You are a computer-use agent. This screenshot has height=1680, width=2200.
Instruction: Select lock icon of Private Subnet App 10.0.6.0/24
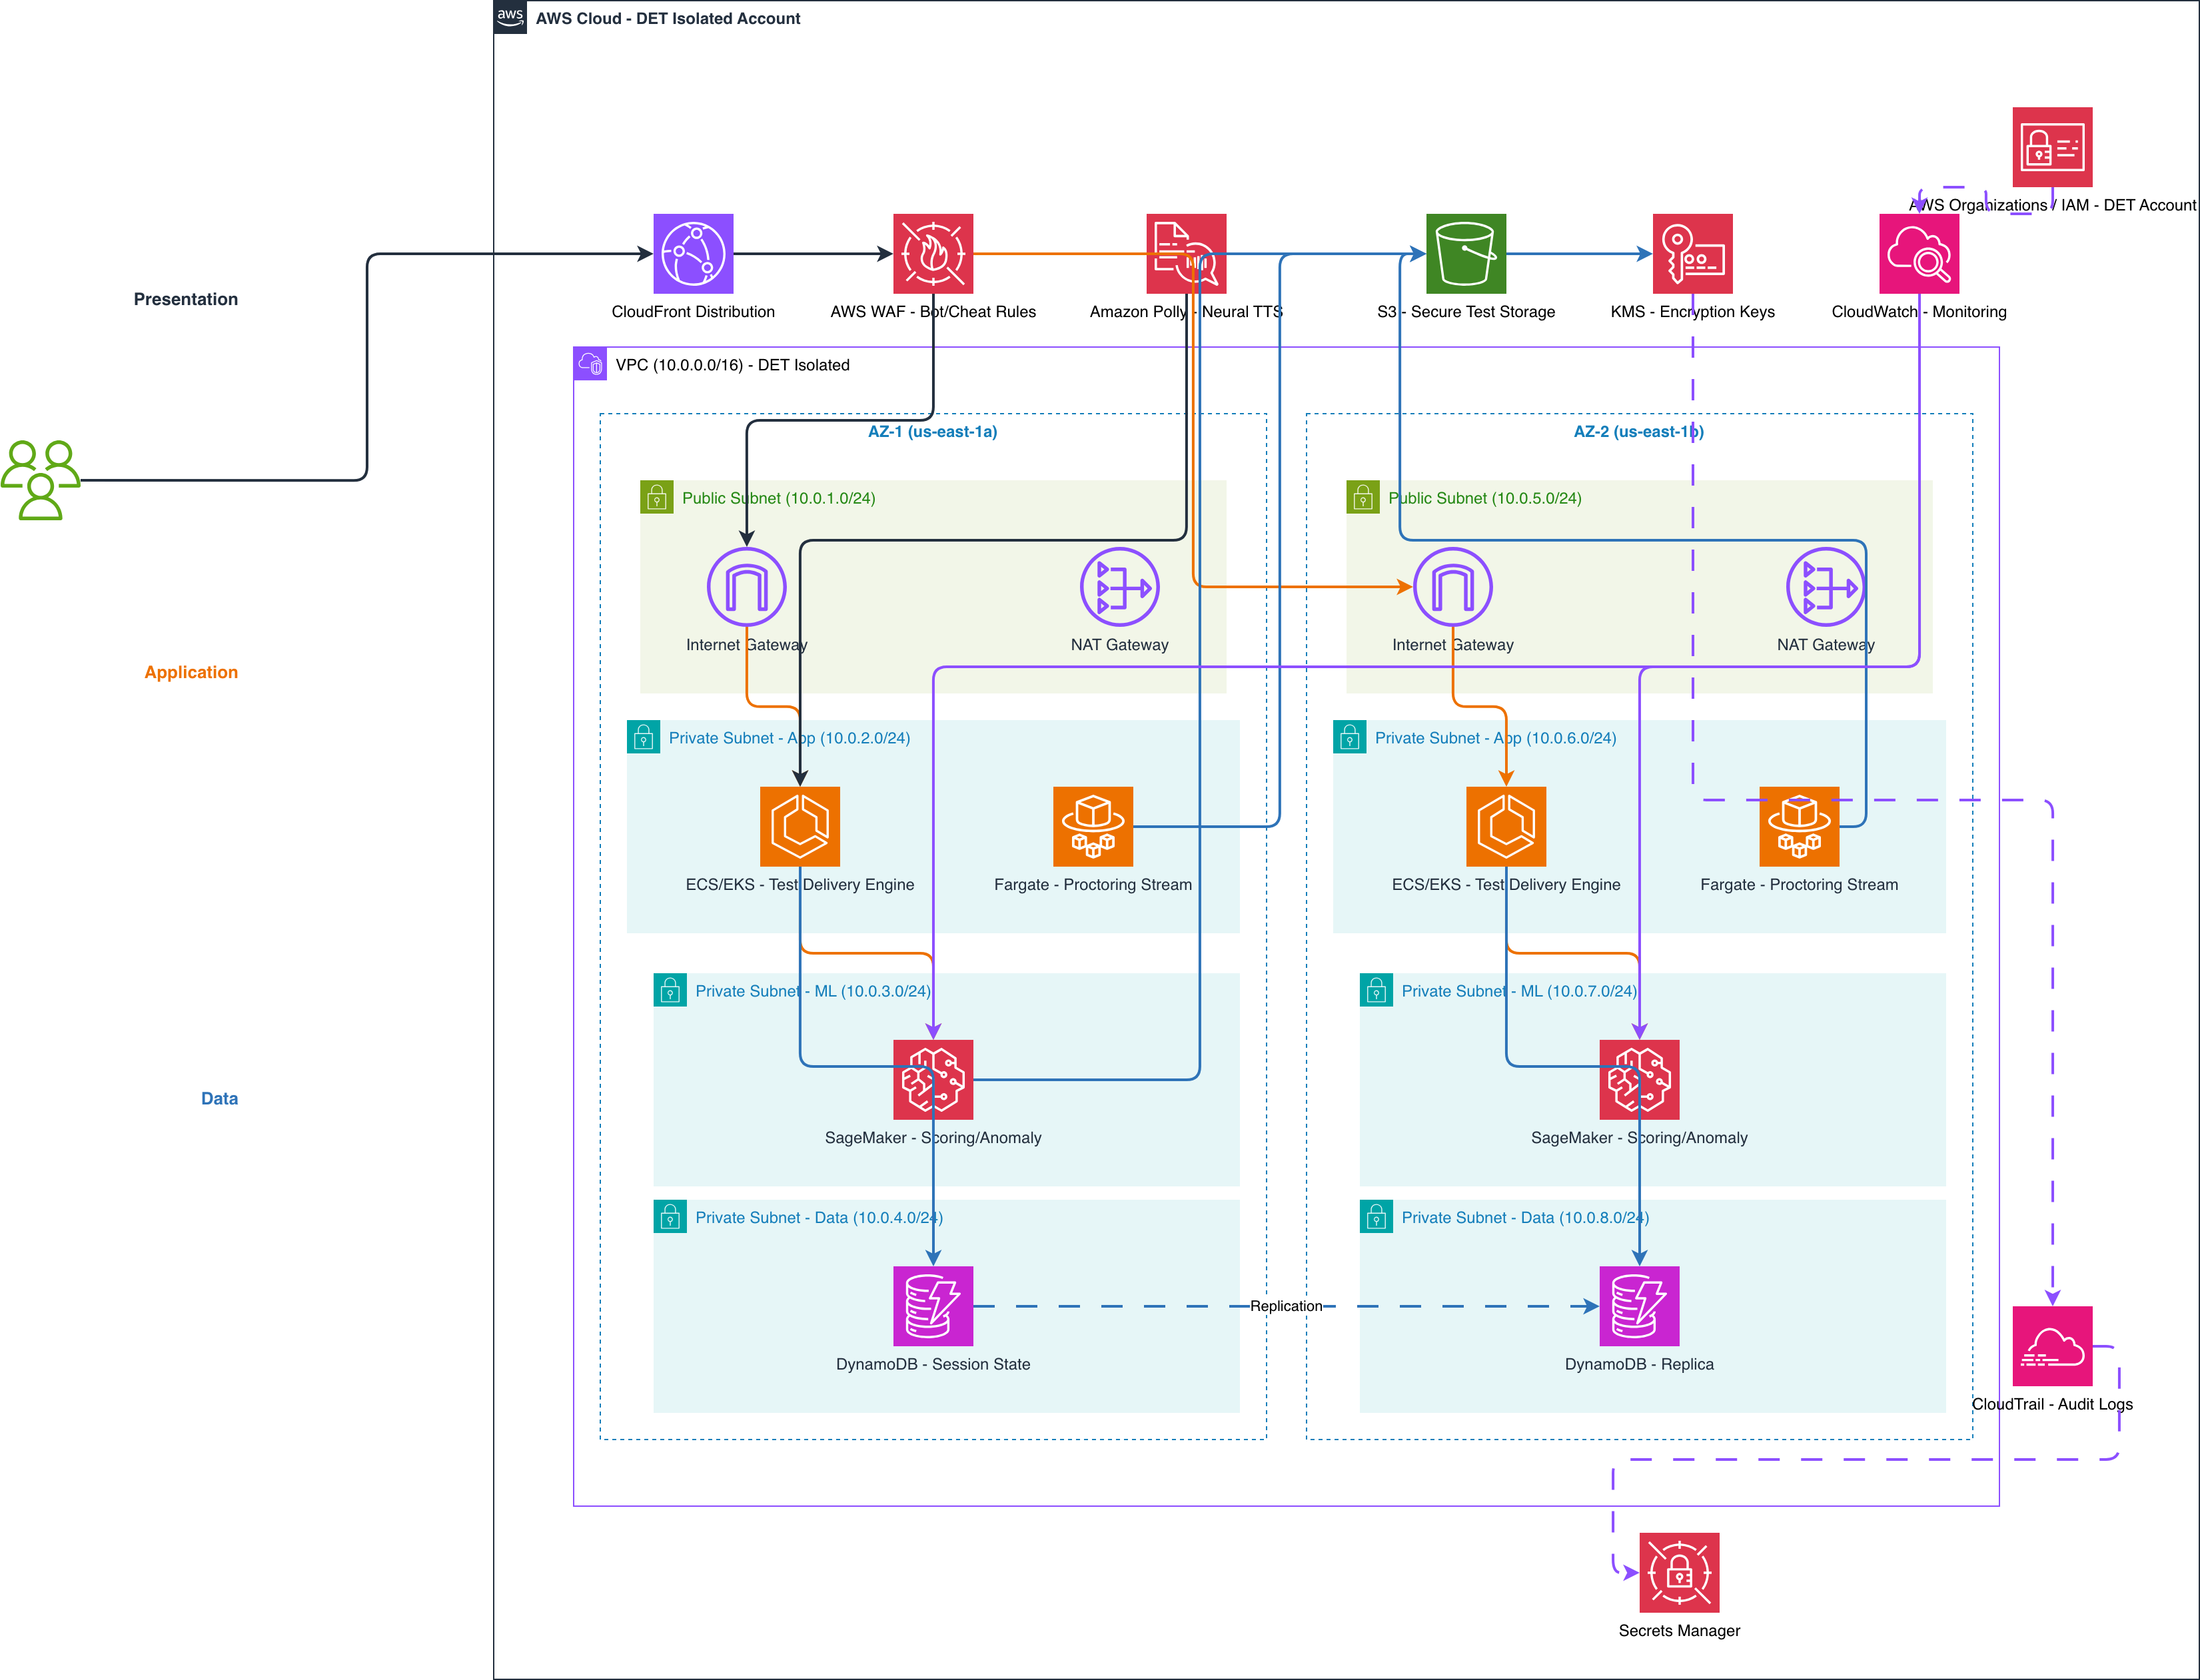click(x=1349, y=737)
